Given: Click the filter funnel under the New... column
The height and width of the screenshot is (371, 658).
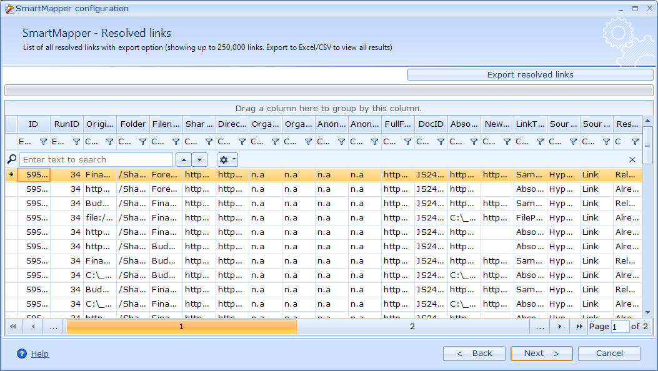Looking at the screenshot, I should click(x=507, y=142).
